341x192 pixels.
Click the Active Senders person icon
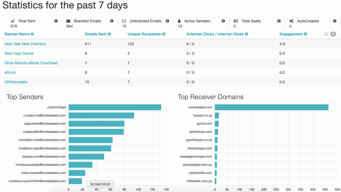pos(179,21)
